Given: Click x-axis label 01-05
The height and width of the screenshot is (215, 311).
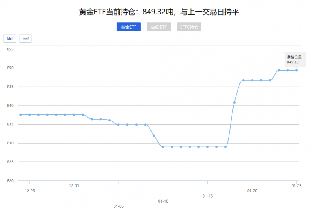Looking at the screenshot, I should pos(119,206).
